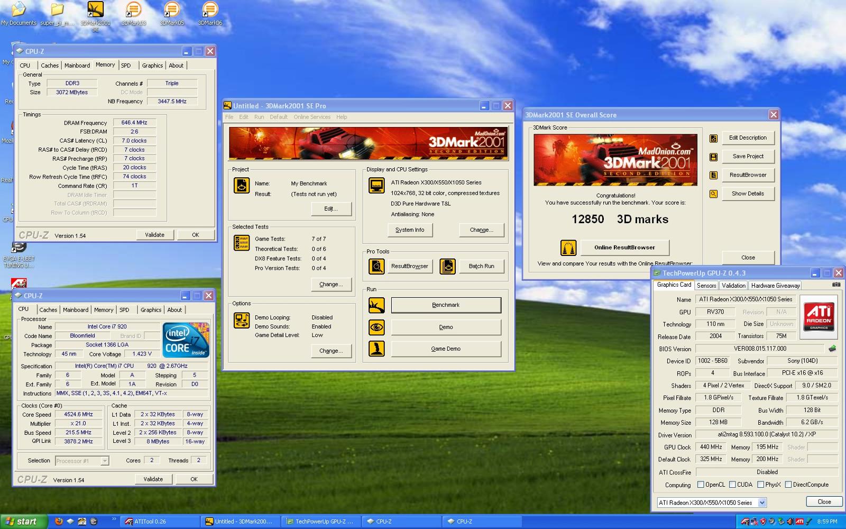Switch to TechPowerUp GPU-Z taskbar button

pos(321,522)
